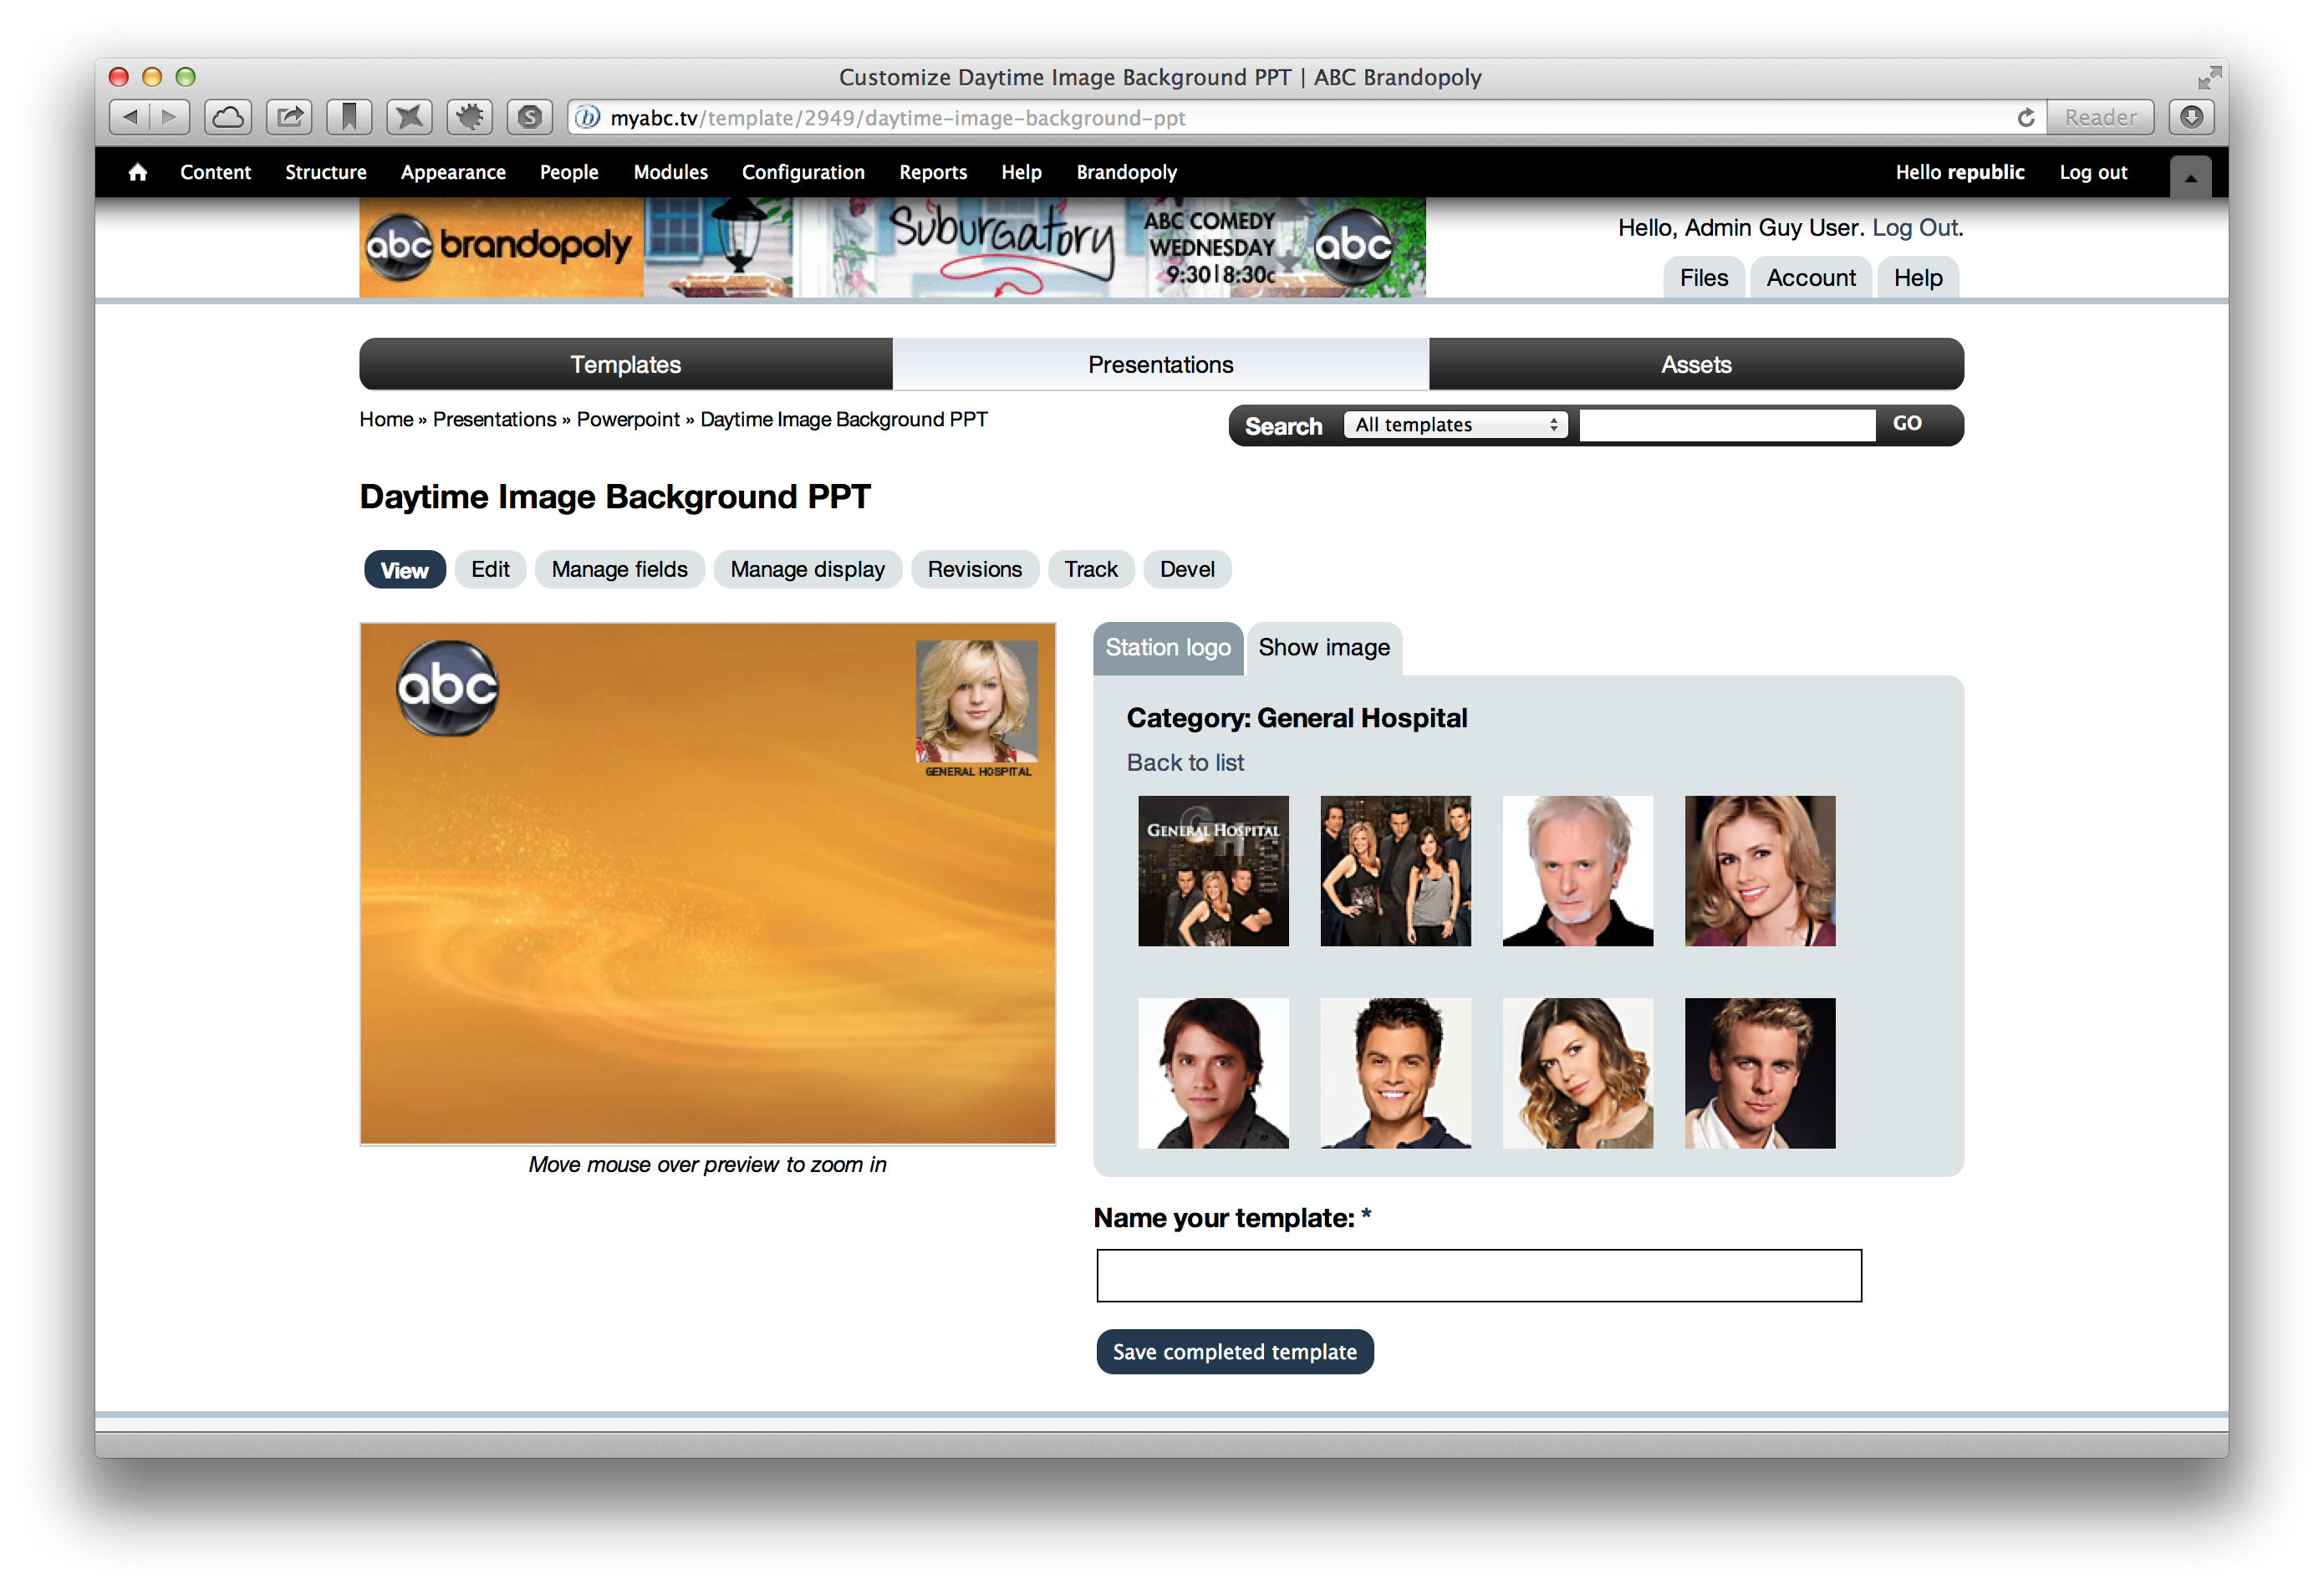Click the bookmark icon in toolbar
Viewport: 2324px width, 1590px height.
point(349,118)
